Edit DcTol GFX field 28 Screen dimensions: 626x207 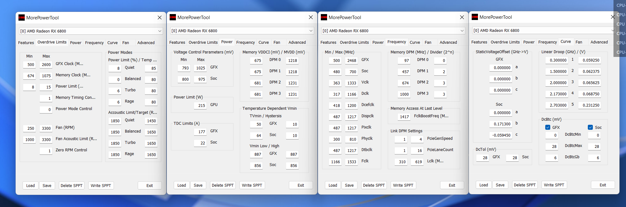pyautogui.click(x=483, y=158)
